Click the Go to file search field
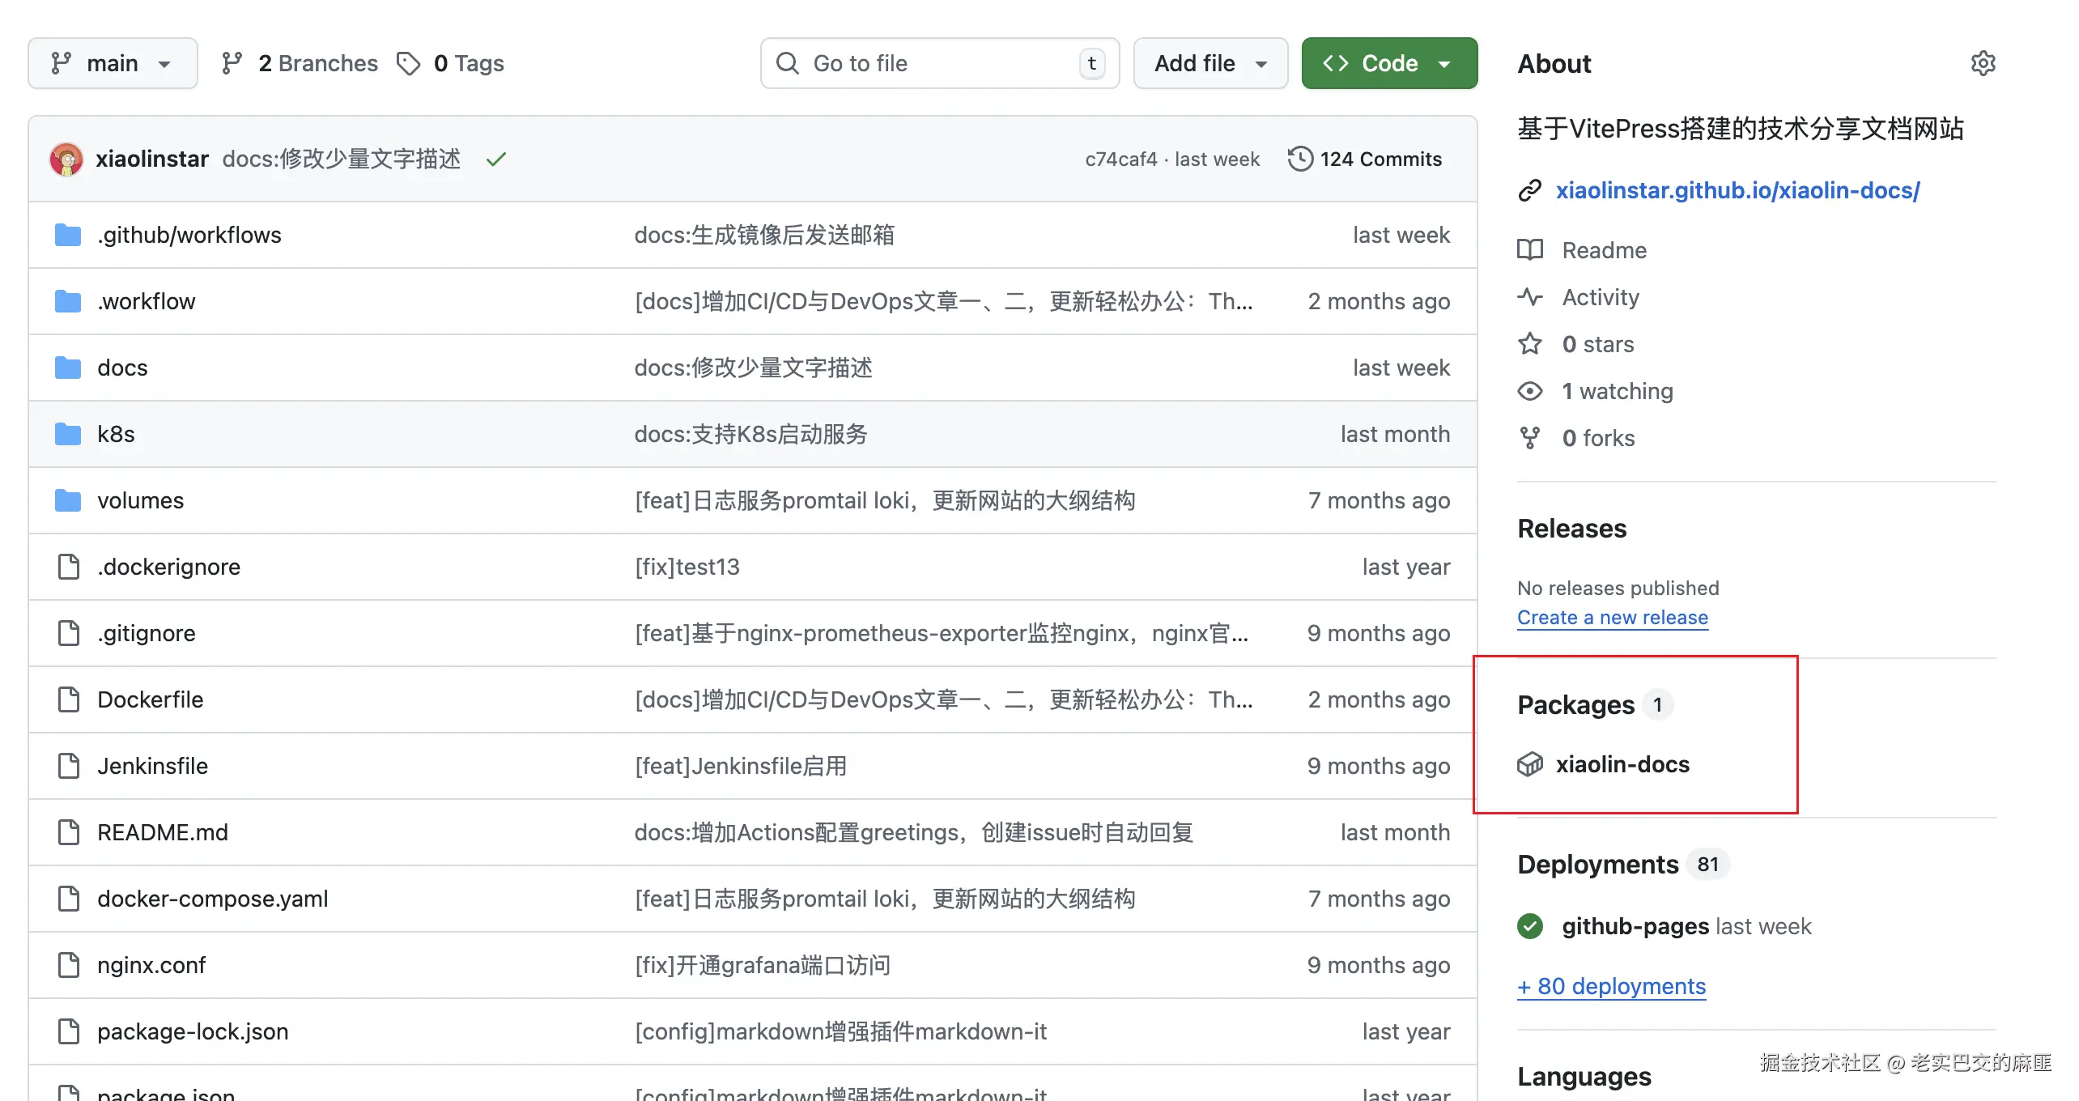The width and height of the screenshot is (2079, 1101). click(x=939, y=64)
